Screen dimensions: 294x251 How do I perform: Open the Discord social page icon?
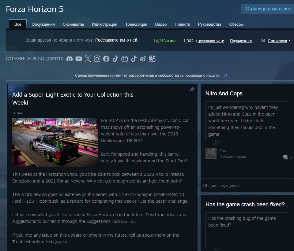(x=70, y=59)
